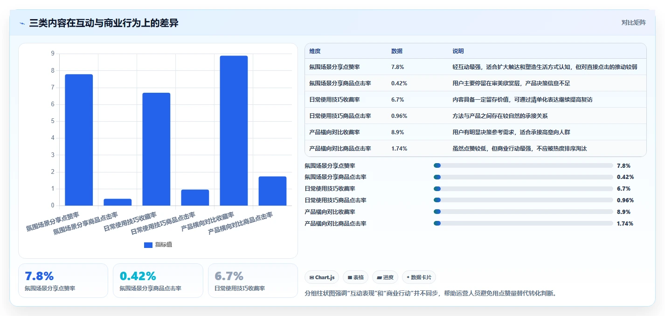Image resolution: width=665 pixels, height=316 pixels.
Task: Click the 1.74% value in the table
Action: click(399, 149)
